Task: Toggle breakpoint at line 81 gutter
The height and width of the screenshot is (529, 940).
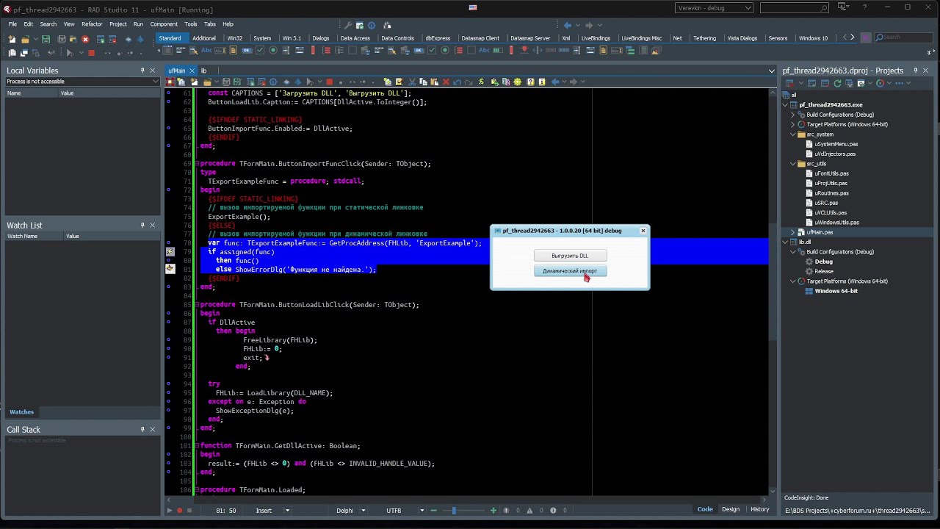Action: [x=170, y=269]
